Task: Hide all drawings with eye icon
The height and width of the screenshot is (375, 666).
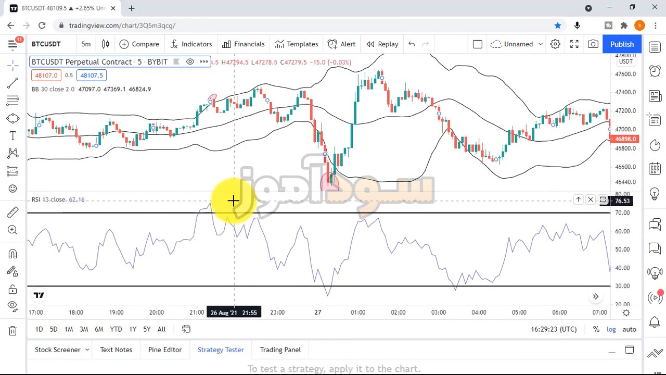Action: [x=12, y=306]
